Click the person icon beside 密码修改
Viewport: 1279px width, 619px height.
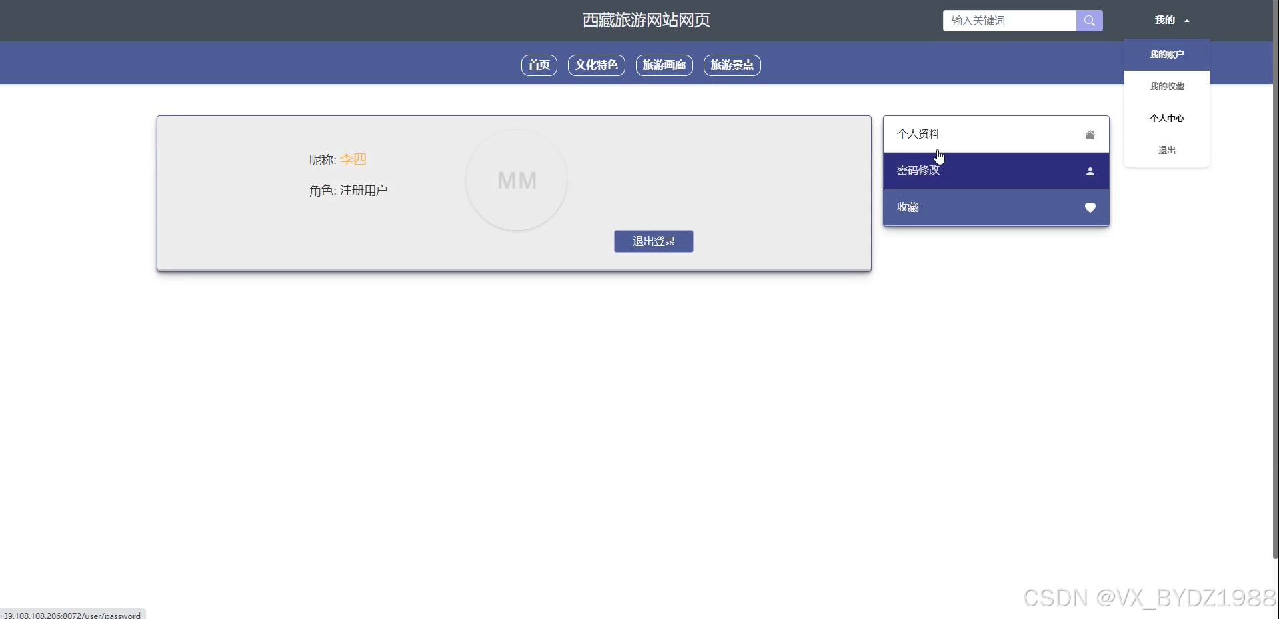[1090, 171]
